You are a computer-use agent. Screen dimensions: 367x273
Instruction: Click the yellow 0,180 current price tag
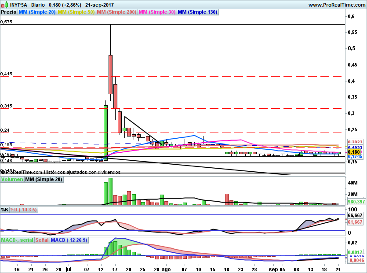point(354,151)
